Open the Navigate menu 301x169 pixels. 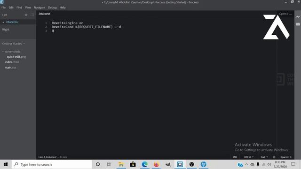click(40, 8)
